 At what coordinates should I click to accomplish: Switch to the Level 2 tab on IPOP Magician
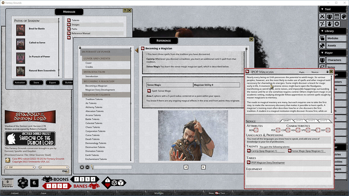click(x=300, y=120)
